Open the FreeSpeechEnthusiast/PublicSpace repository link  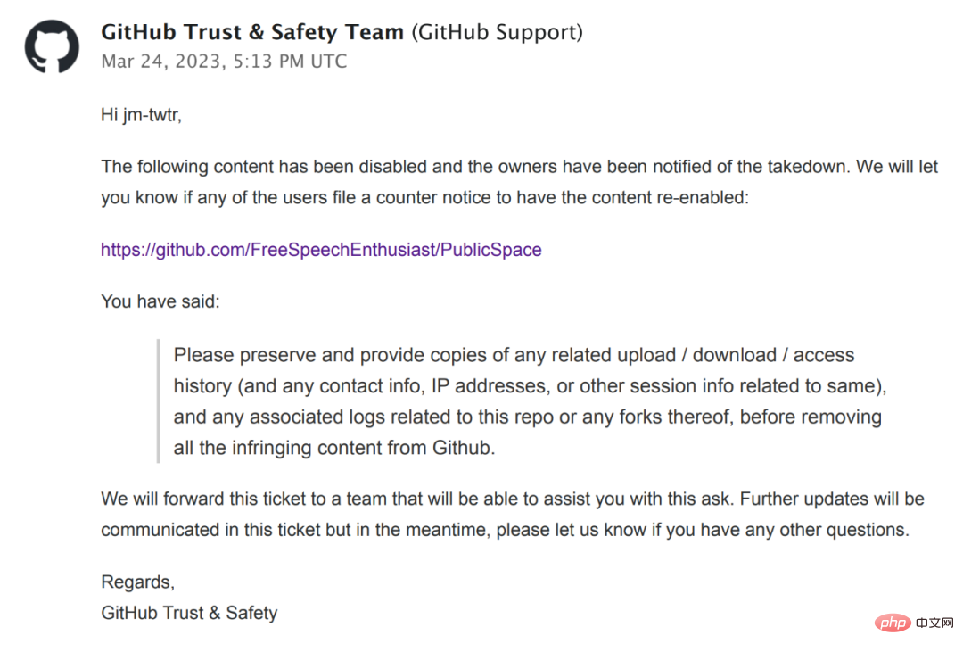321,250
